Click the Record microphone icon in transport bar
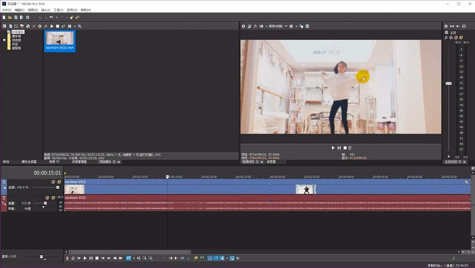This screenshot has height=268, width=475. 67,258
